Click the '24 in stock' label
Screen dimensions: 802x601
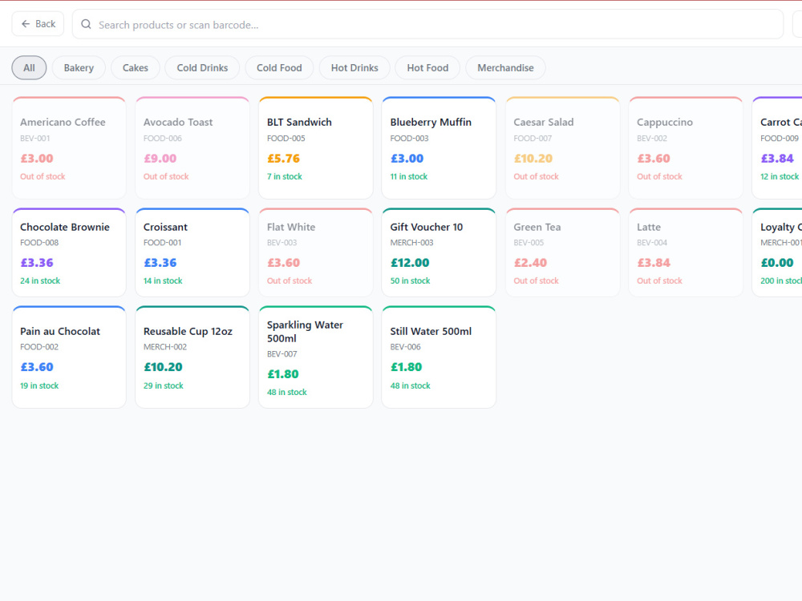coord(40,280)
